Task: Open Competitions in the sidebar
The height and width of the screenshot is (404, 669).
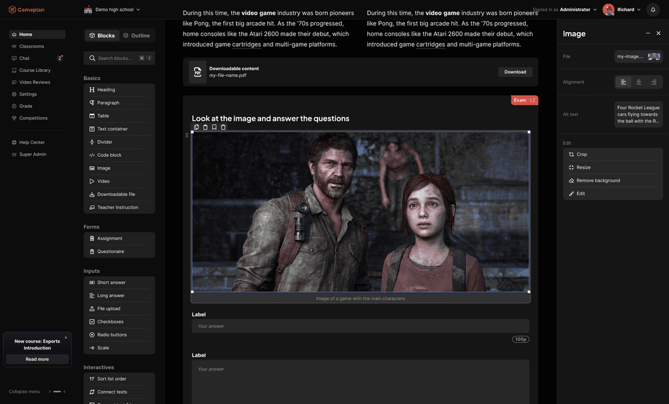Action: (37, 118)
